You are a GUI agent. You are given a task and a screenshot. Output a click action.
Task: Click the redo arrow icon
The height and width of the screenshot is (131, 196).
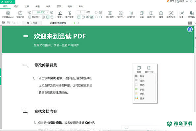[x=18, y=23]
